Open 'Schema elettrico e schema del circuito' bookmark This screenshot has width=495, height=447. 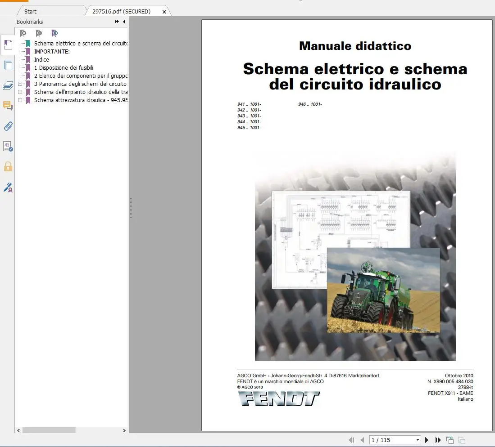coord(81,44)
